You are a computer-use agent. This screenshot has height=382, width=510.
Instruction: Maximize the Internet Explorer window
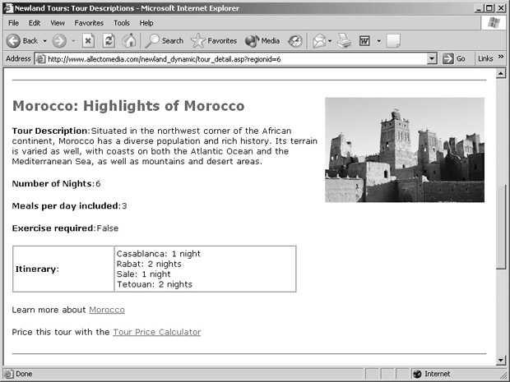489,8
